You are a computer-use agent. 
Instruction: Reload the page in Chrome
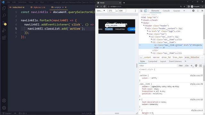104,6
